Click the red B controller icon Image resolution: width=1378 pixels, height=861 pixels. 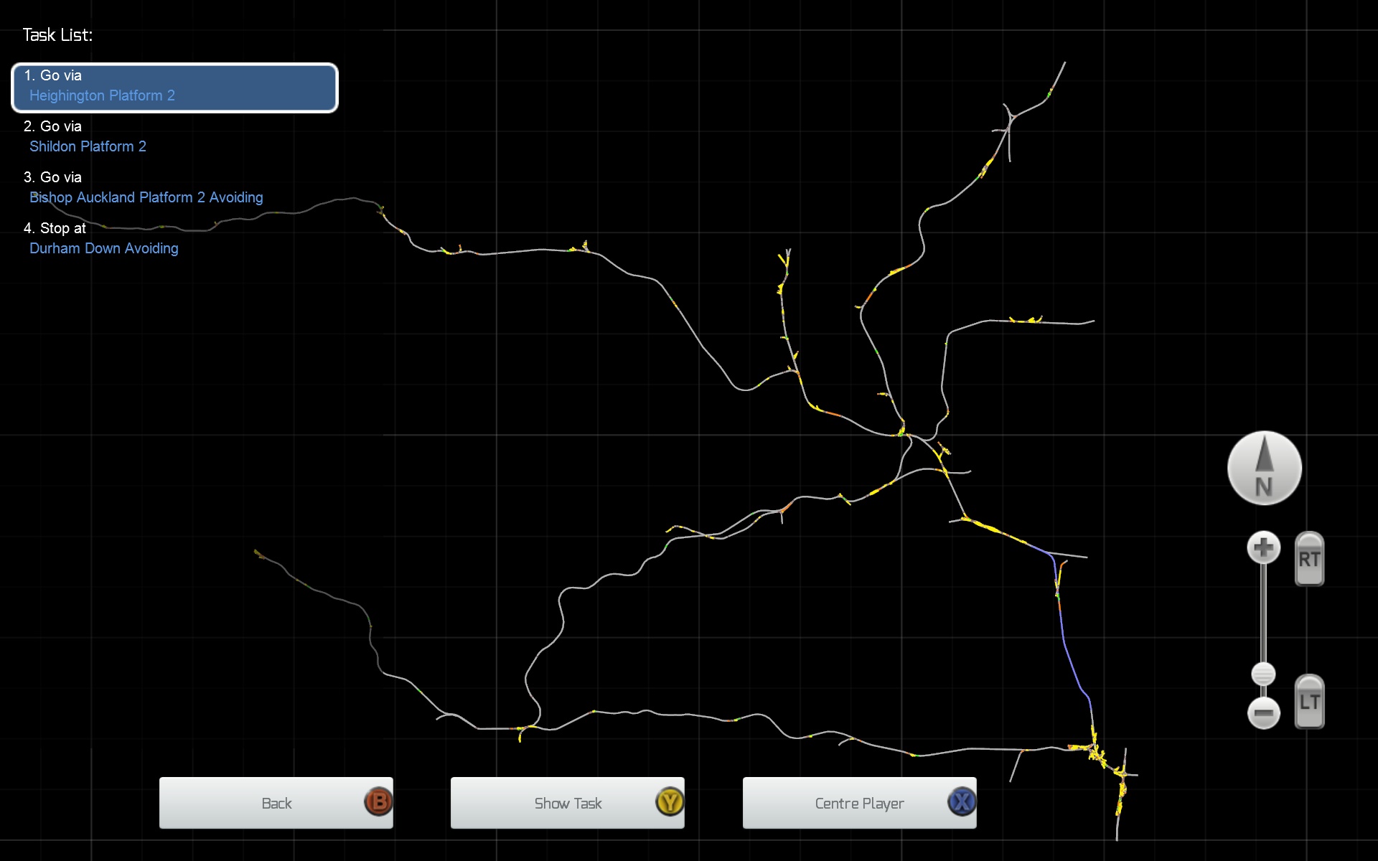[378, 802]
